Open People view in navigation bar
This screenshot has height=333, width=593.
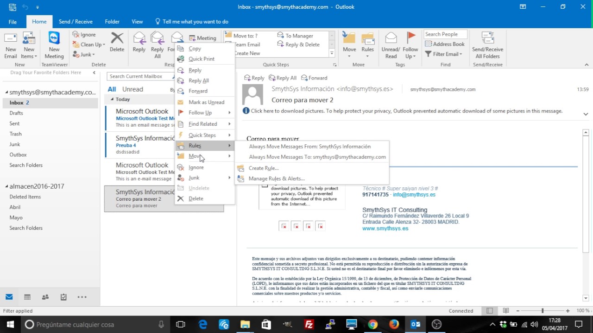pyautogui.click(x=45, y=297)
